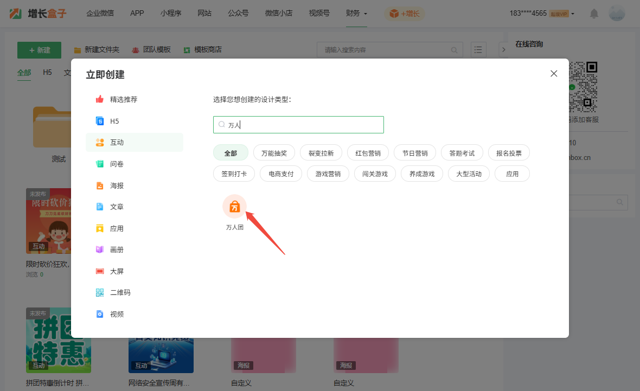Screen dimensions: 640x391
Task: Filter by 万能抽奖 tag
Action: coord(278,153)
